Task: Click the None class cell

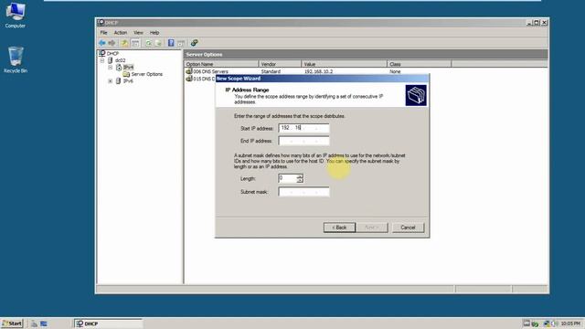Action: 395,71
